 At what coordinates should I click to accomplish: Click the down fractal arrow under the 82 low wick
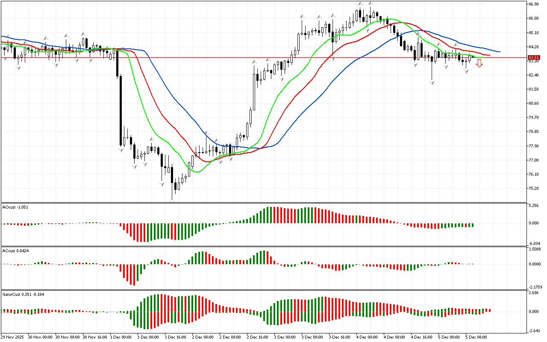pos(432,83)
